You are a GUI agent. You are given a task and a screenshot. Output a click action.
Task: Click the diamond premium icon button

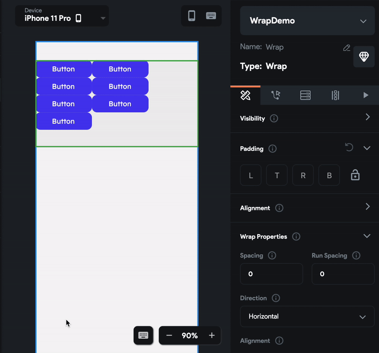click(364, 56)
